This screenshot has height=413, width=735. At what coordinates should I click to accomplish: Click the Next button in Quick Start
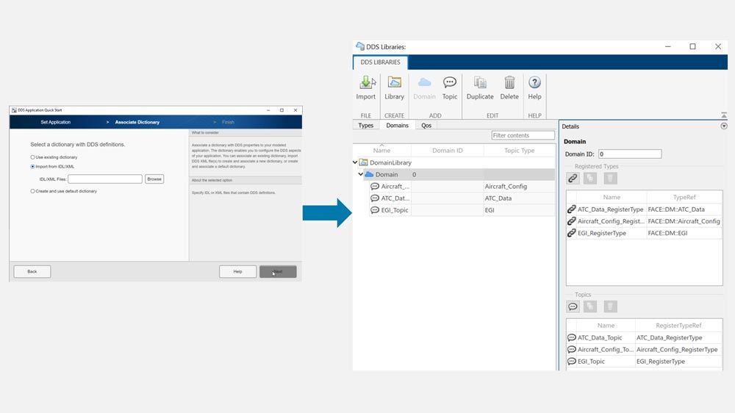(278, 271)
